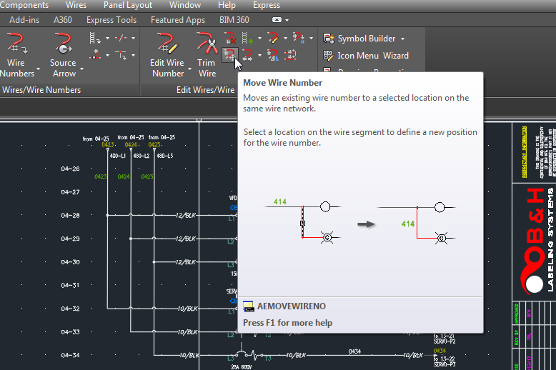Open dropdown beside the Add Rung icon
The height and width of the screenshot is (370, 556).
point(259,38)
